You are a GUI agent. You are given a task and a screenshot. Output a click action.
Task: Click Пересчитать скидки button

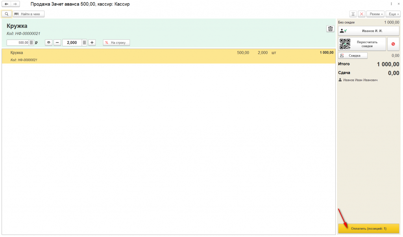(362, 44)
